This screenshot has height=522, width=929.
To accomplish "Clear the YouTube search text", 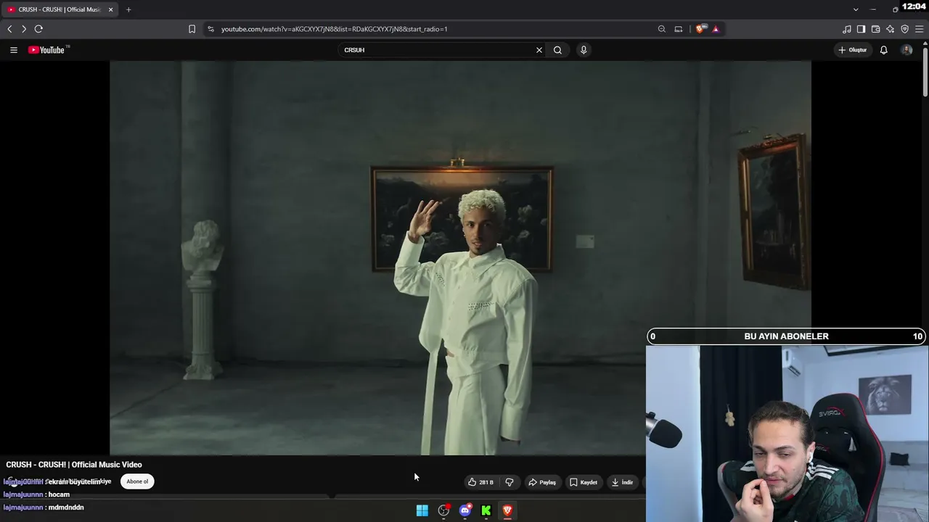I will pyautogui.click(x=539, y=50).
